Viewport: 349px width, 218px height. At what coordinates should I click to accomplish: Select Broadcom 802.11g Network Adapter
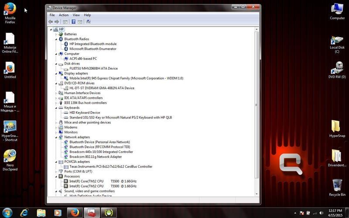point(96,157)
